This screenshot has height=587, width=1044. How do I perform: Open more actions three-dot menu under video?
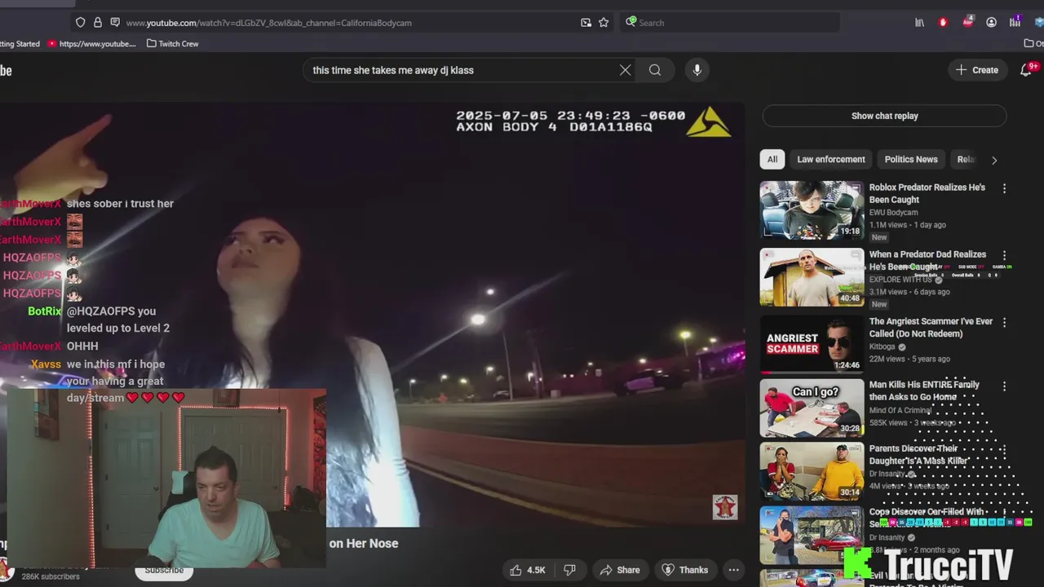pyautogui.click(x=733, y=570)
